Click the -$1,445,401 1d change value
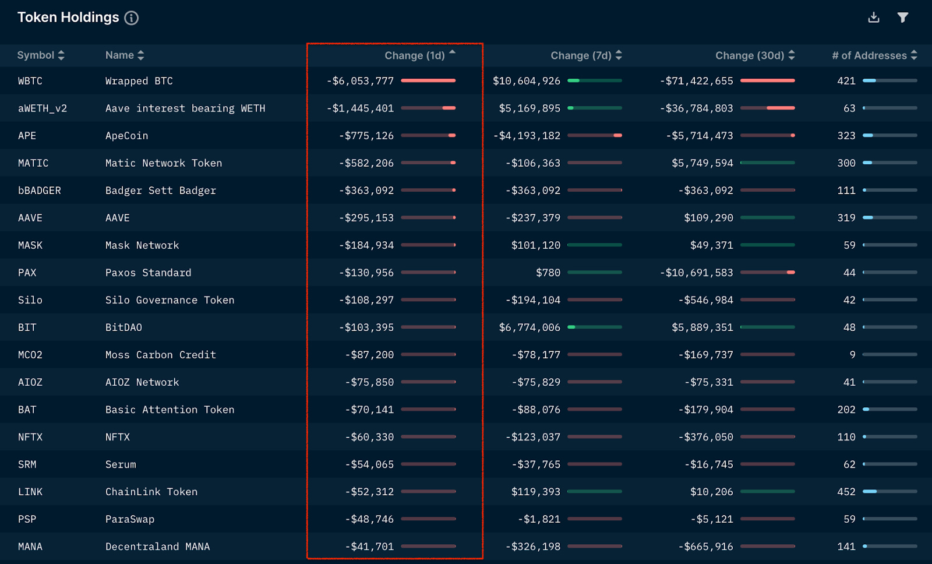This screenshot has height=564, width=932. tap(361, 108)
